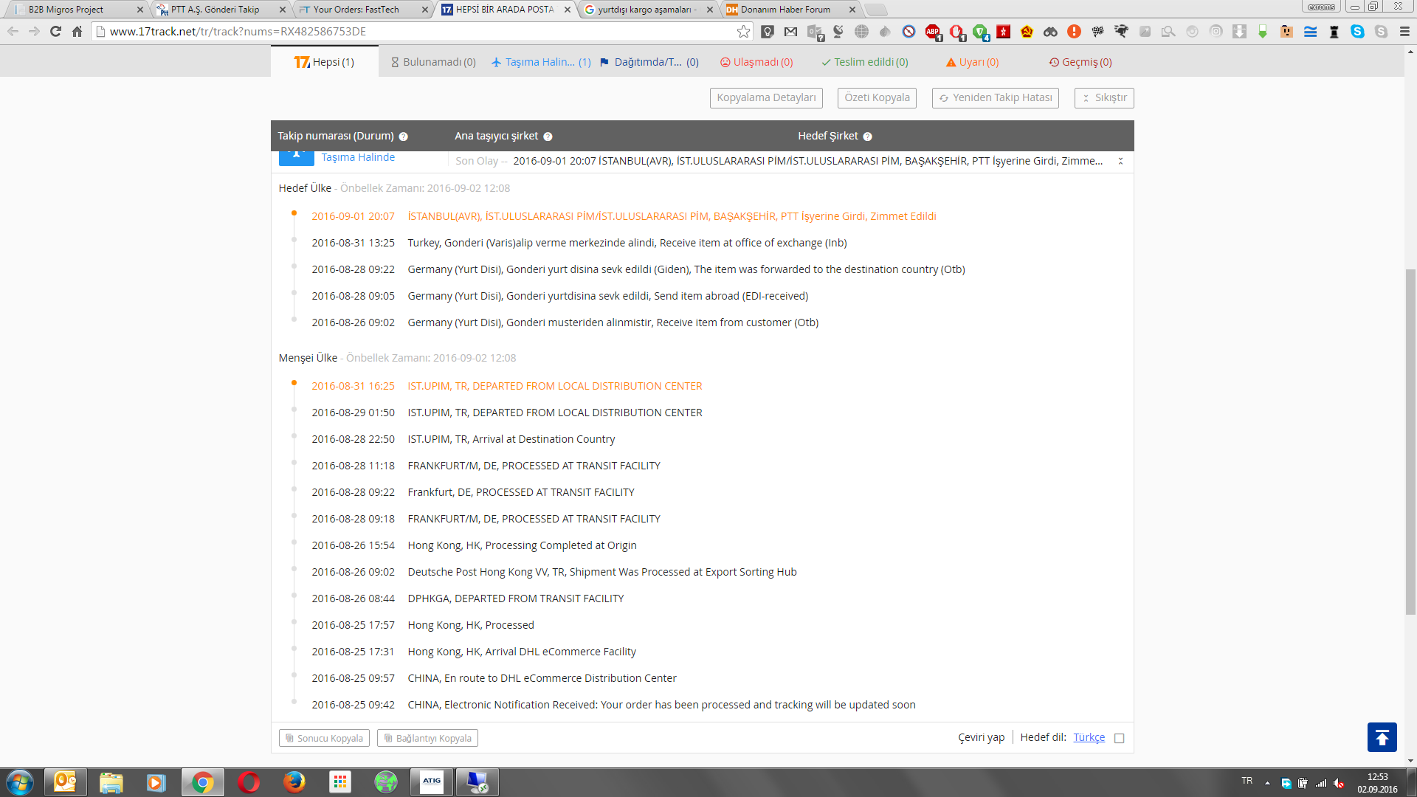This screenshot has width=1417, height=797.
Task: Click the browser forward arrow
Action: 34,31
